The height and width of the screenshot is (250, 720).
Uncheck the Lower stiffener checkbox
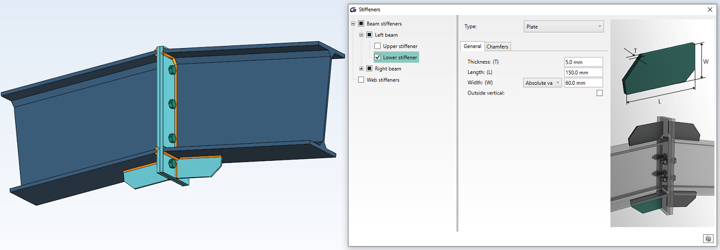coord(378,57)
